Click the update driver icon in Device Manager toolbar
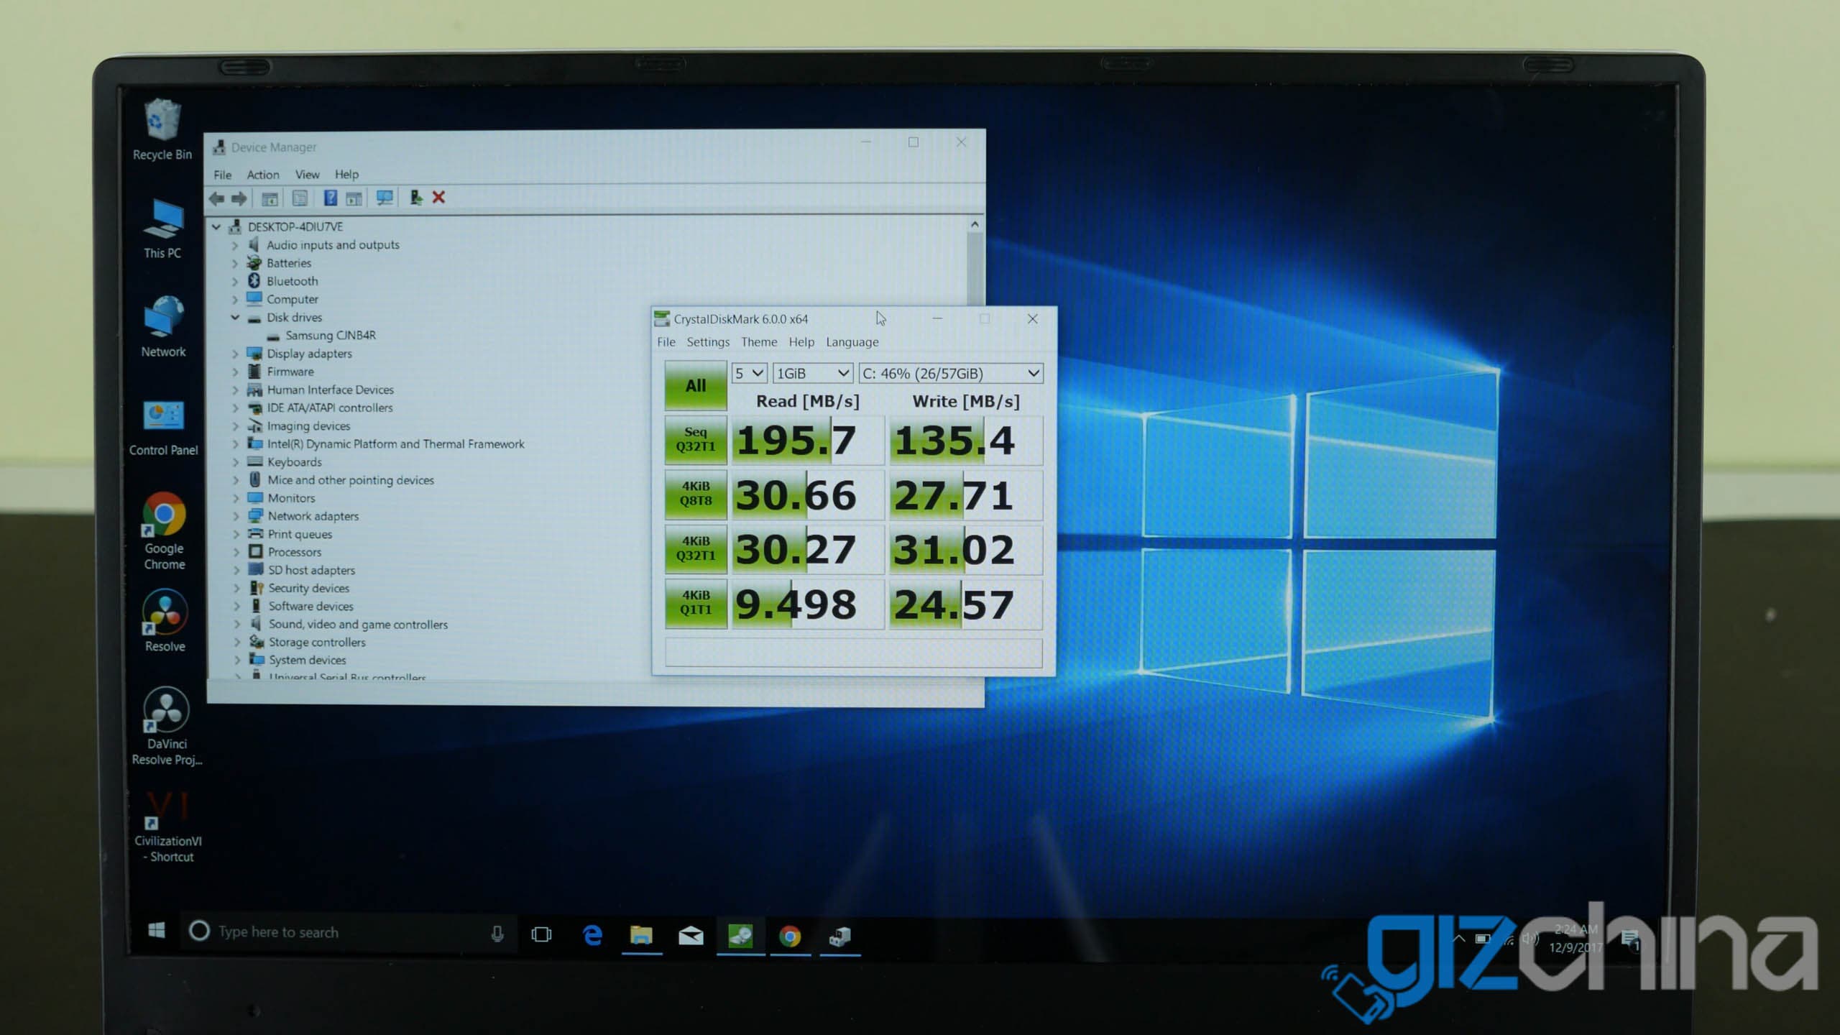Viewport: 1840px width, 1035px height. coord(415,197)
